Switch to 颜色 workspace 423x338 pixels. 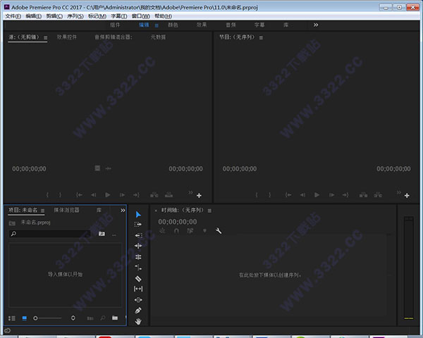click(173, 25)
